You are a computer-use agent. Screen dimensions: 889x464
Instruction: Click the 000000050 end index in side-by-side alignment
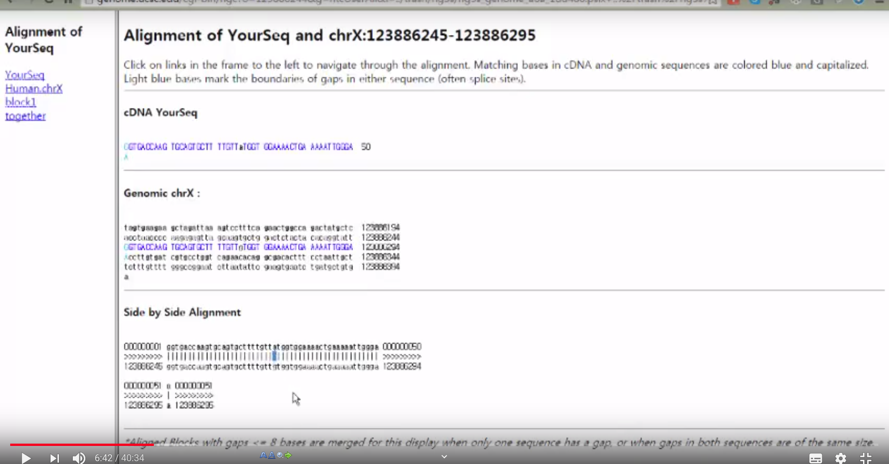click(402, 346)
